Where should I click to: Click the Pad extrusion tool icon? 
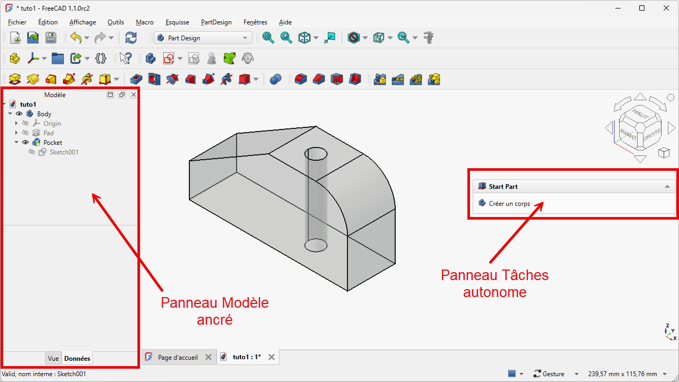[x=15, y=80]
